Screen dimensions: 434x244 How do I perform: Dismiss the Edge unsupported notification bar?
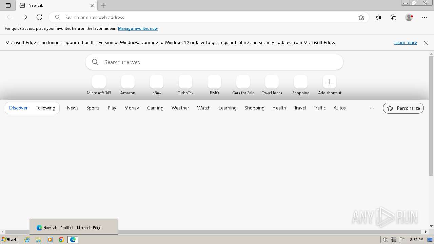(426, 43)
